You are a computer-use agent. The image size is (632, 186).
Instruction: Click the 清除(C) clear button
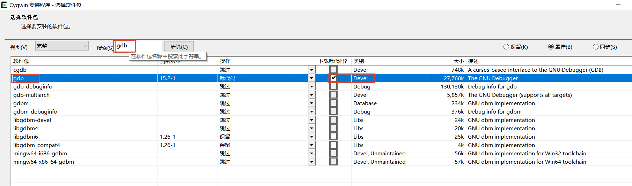click(x=179, y=47)
